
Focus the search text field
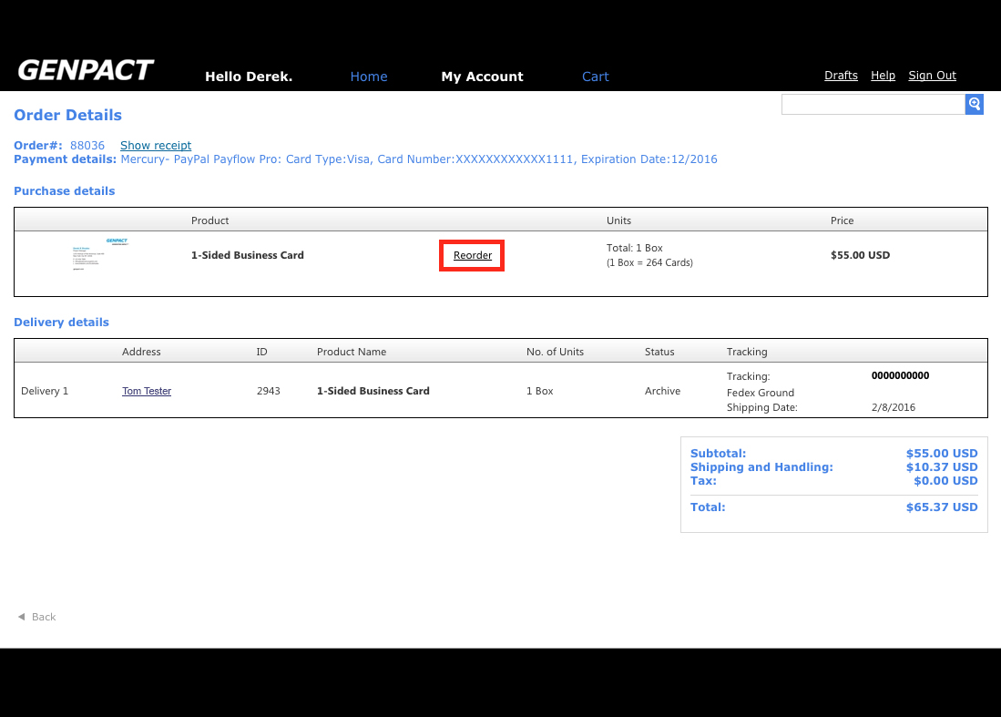pos(873,104)
